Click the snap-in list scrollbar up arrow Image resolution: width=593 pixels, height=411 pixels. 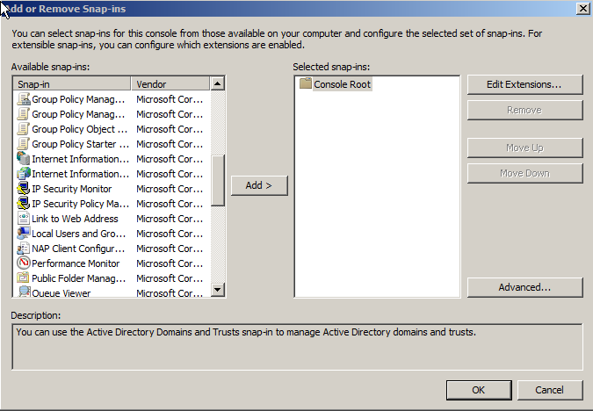point(218,83)
